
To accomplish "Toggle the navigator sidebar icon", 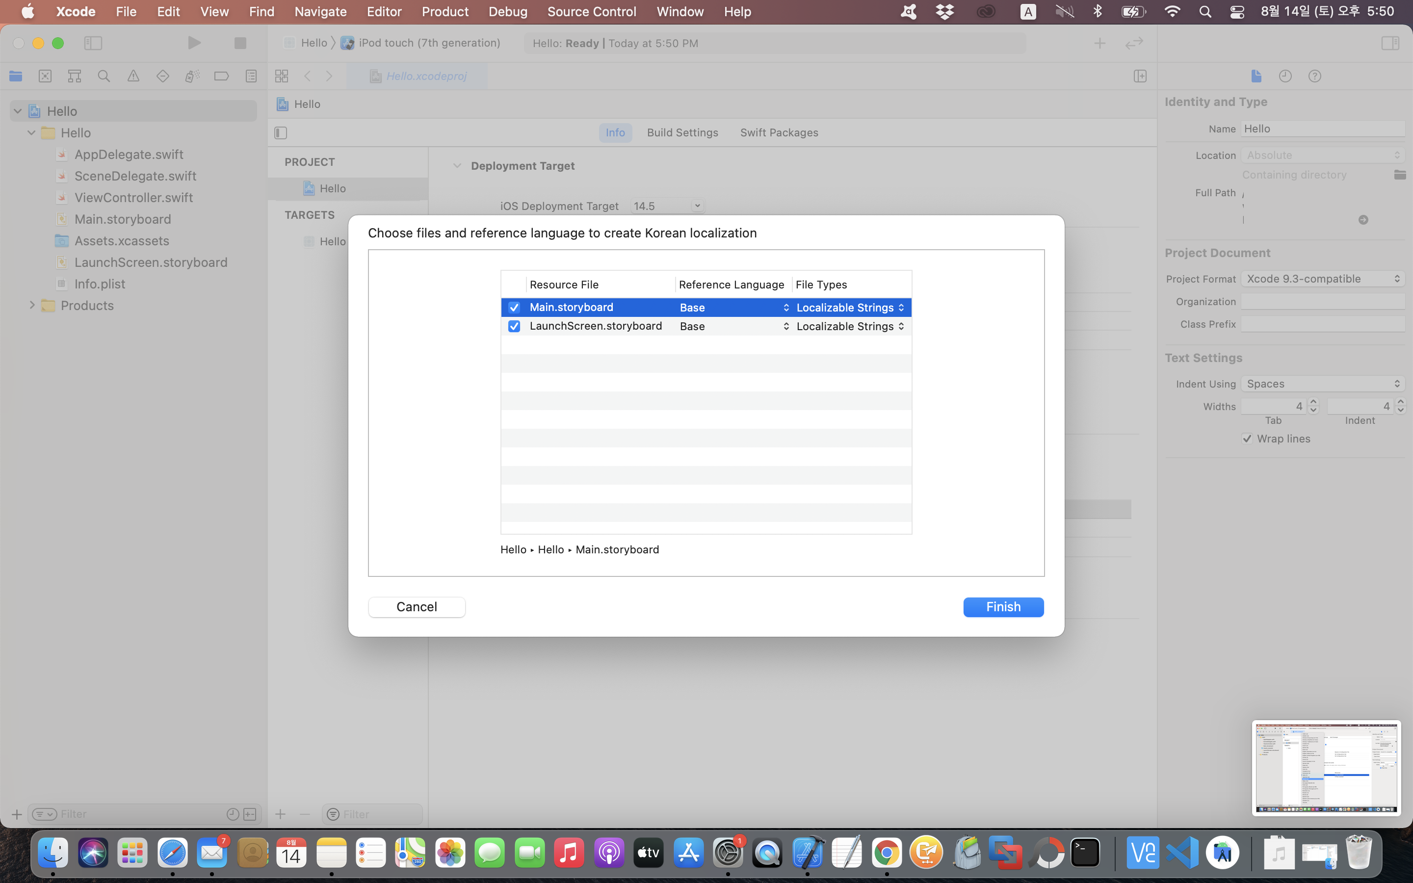I will [x=93, y=43].
